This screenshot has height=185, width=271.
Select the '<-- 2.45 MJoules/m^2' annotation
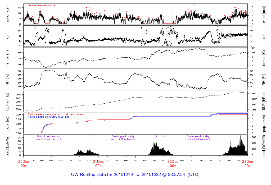198,139
